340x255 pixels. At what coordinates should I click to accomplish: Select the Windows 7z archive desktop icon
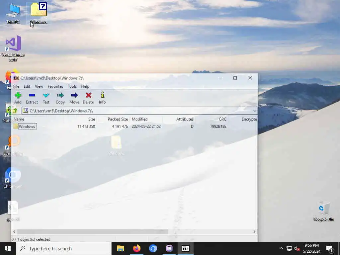pyautogui.click(x=39, y=14)
